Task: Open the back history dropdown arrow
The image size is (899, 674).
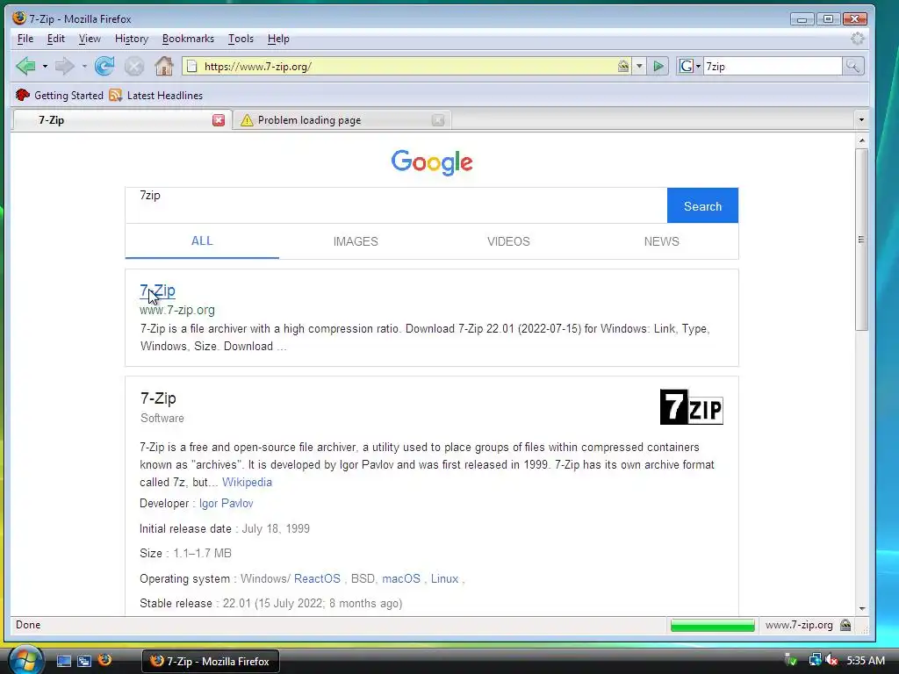Action: tap(45, 67)
